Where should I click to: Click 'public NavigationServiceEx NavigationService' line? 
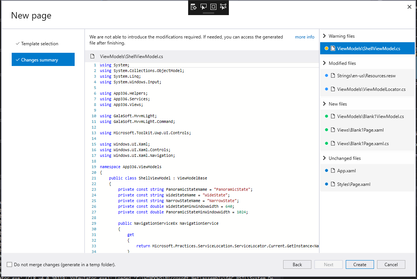point(168,224)
